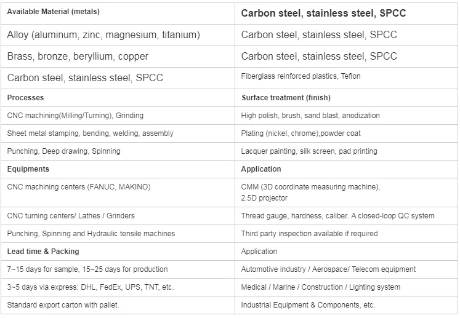The width and height of the screenshot is (460, 318).
Task: Click 'Medical / Marine / Construction / Lighting system'
Action: click(321, 287)
